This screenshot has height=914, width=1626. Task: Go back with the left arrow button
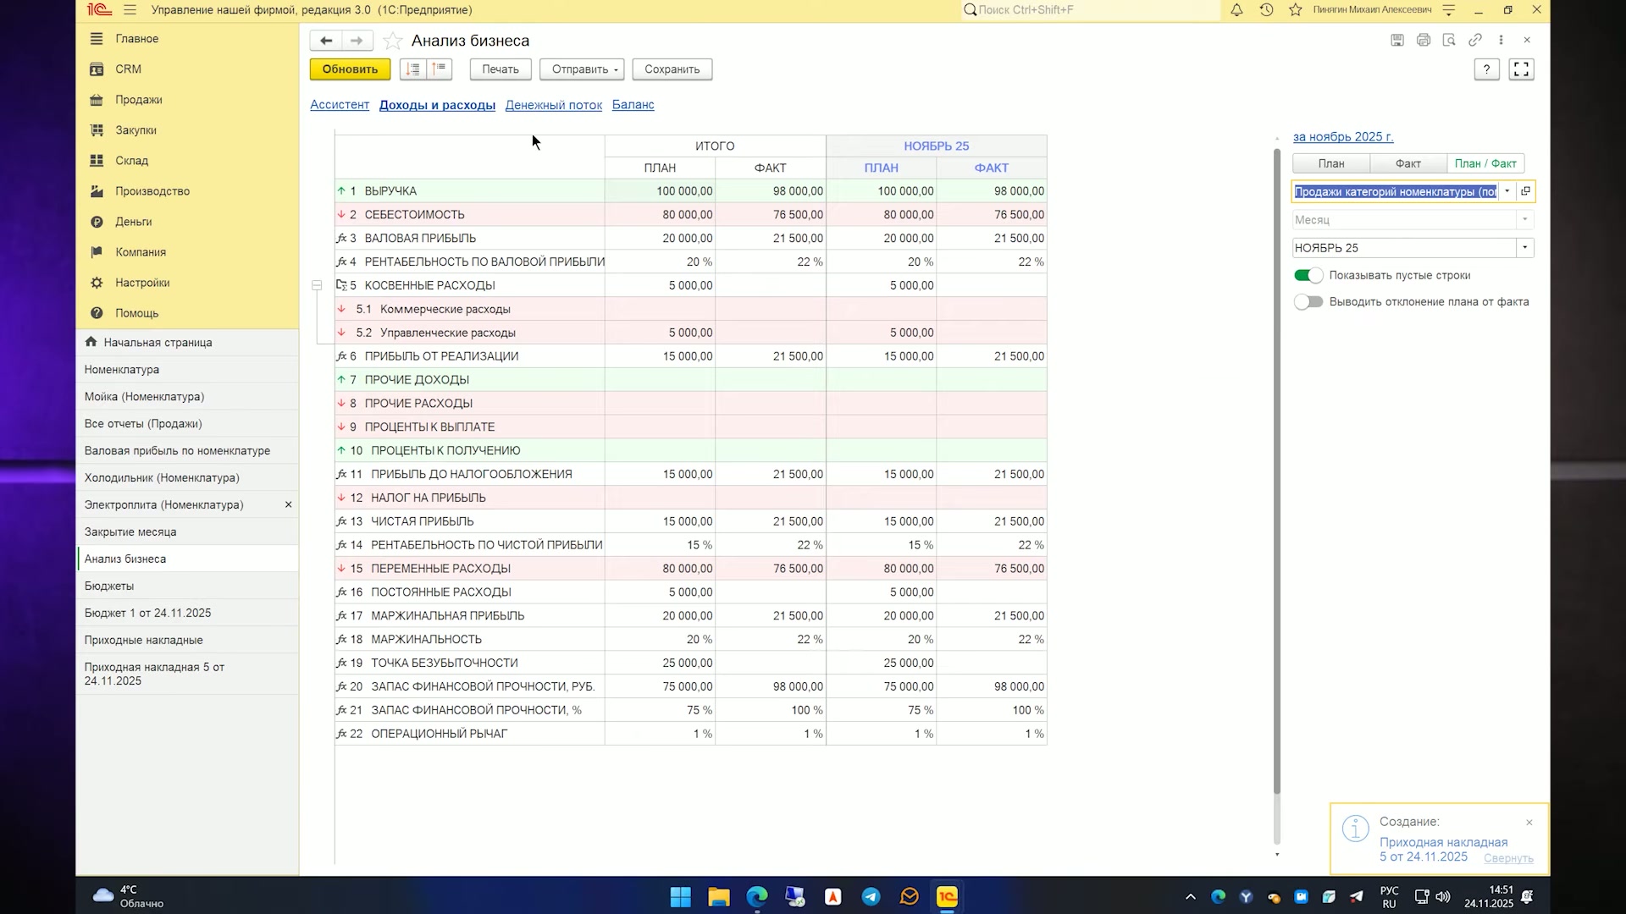pyautogui.click(x=326, y=41)
